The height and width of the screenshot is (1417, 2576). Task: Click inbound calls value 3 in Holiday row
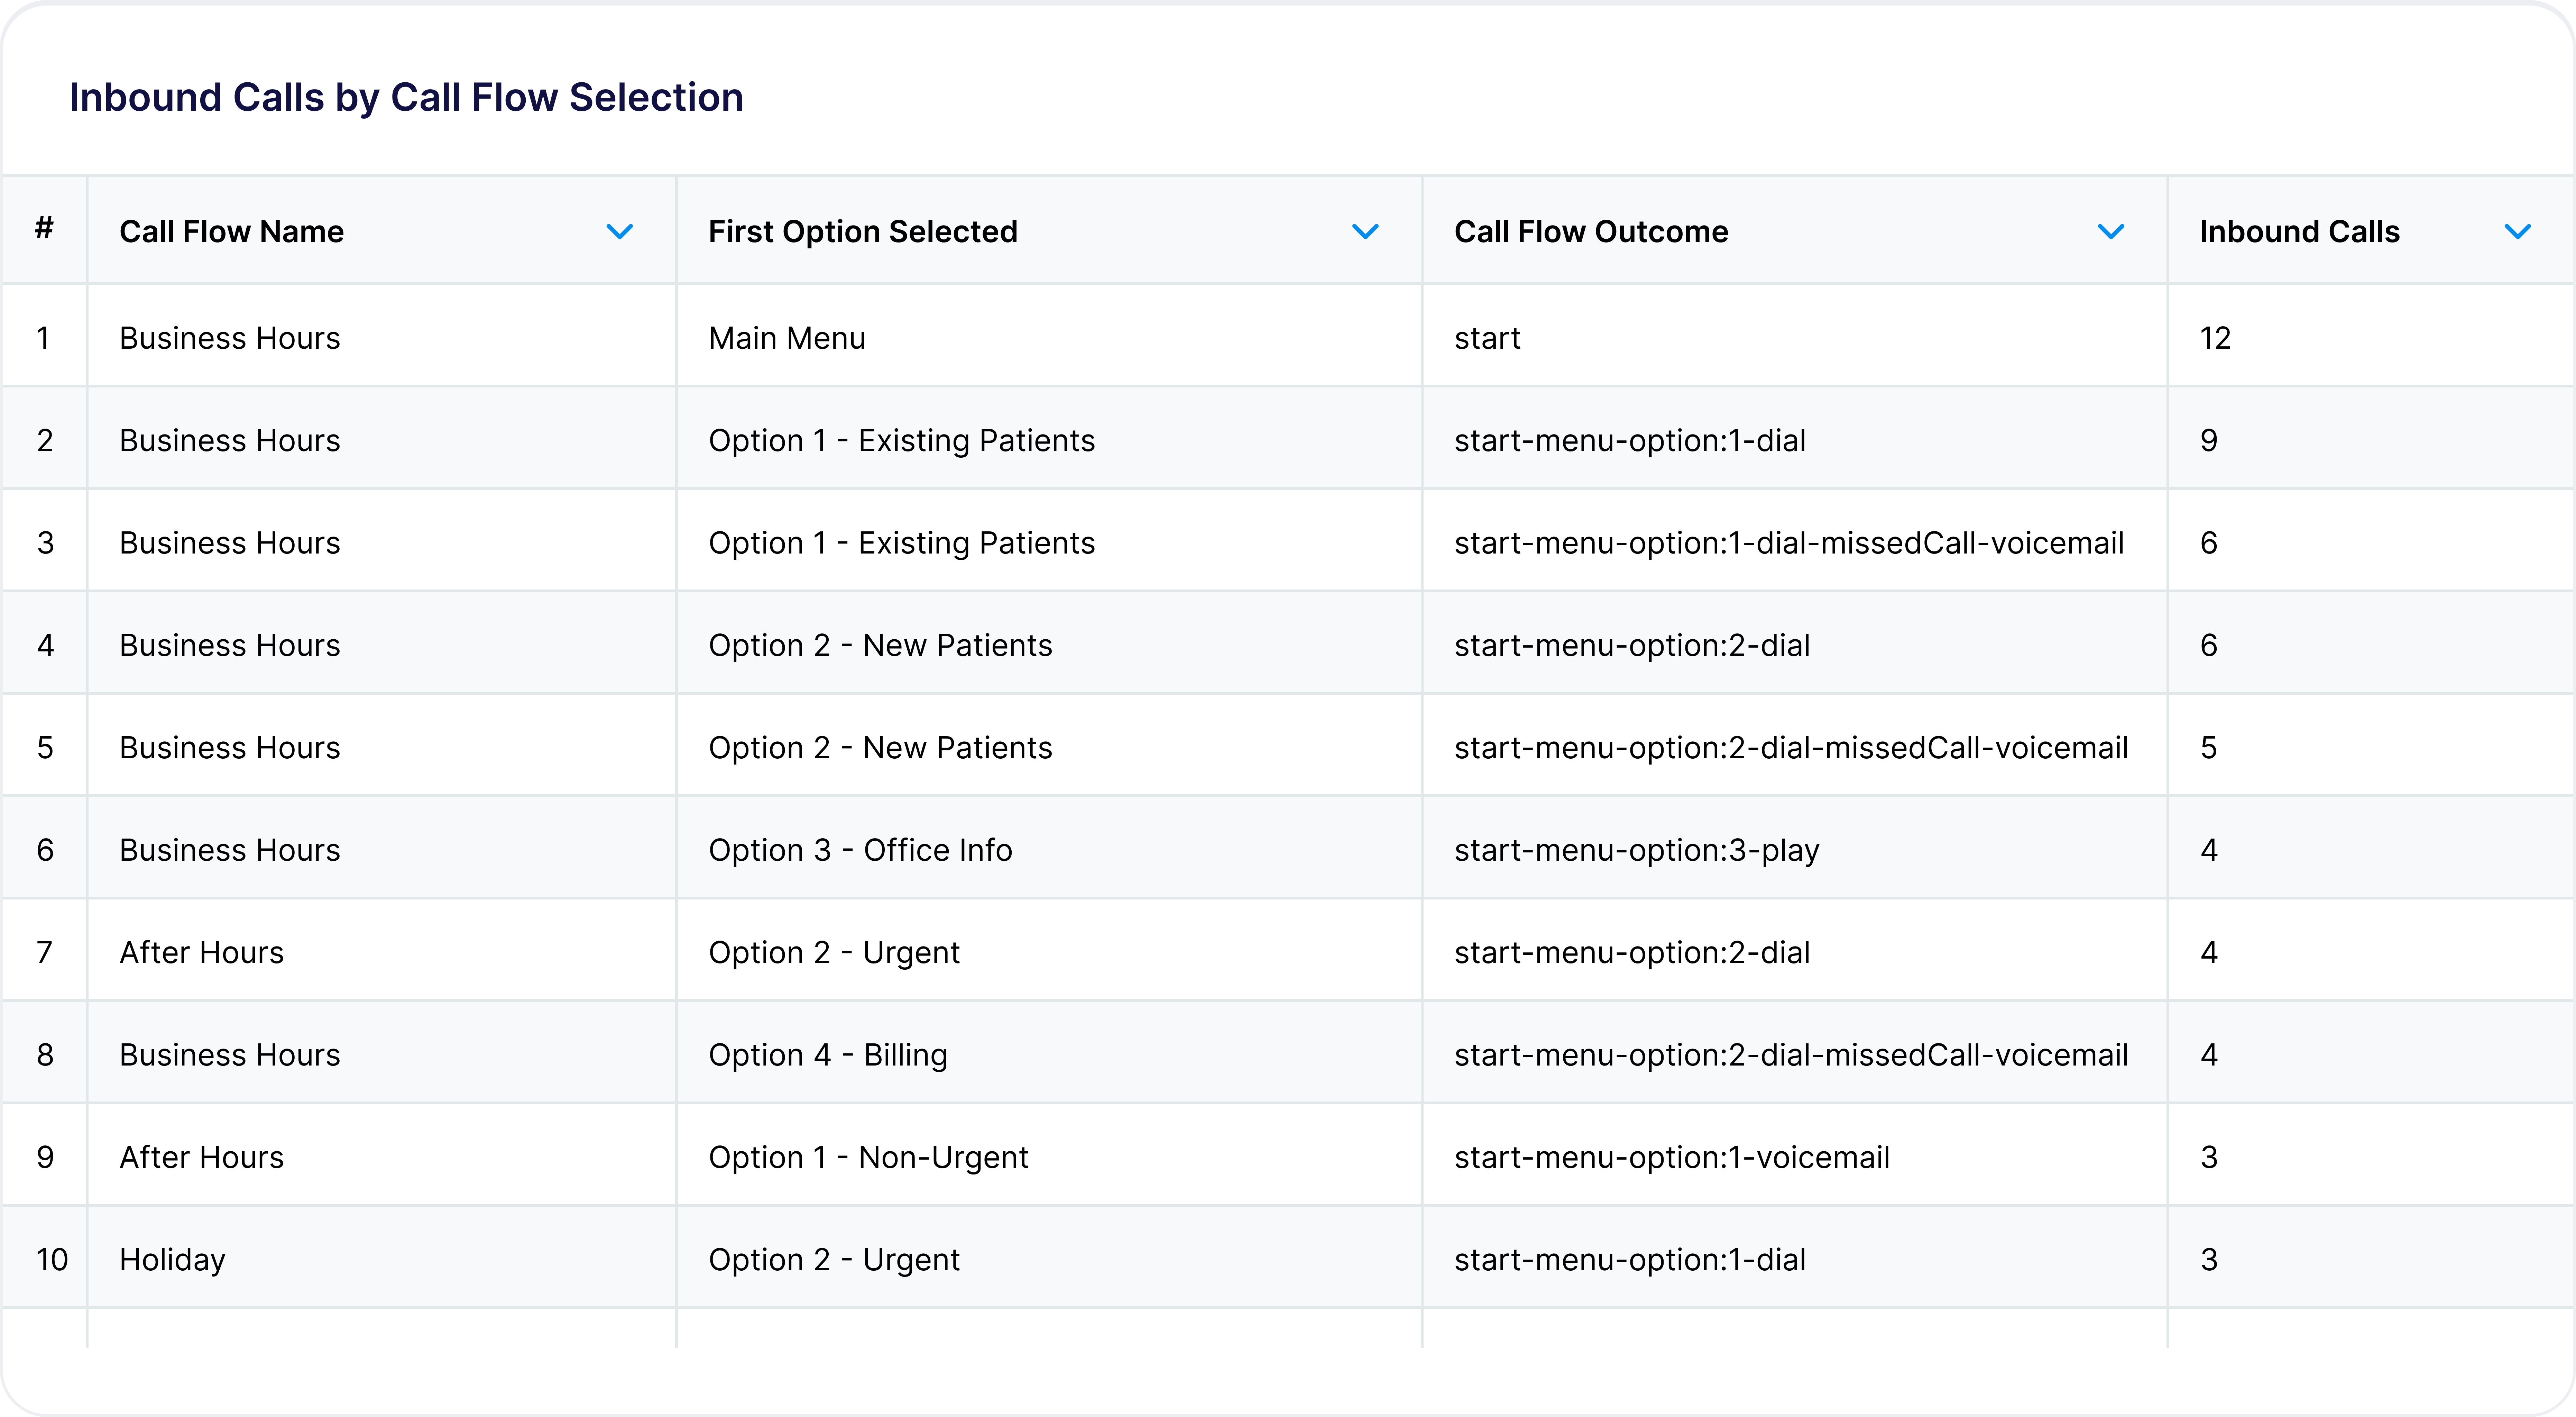[2209, 1260]
